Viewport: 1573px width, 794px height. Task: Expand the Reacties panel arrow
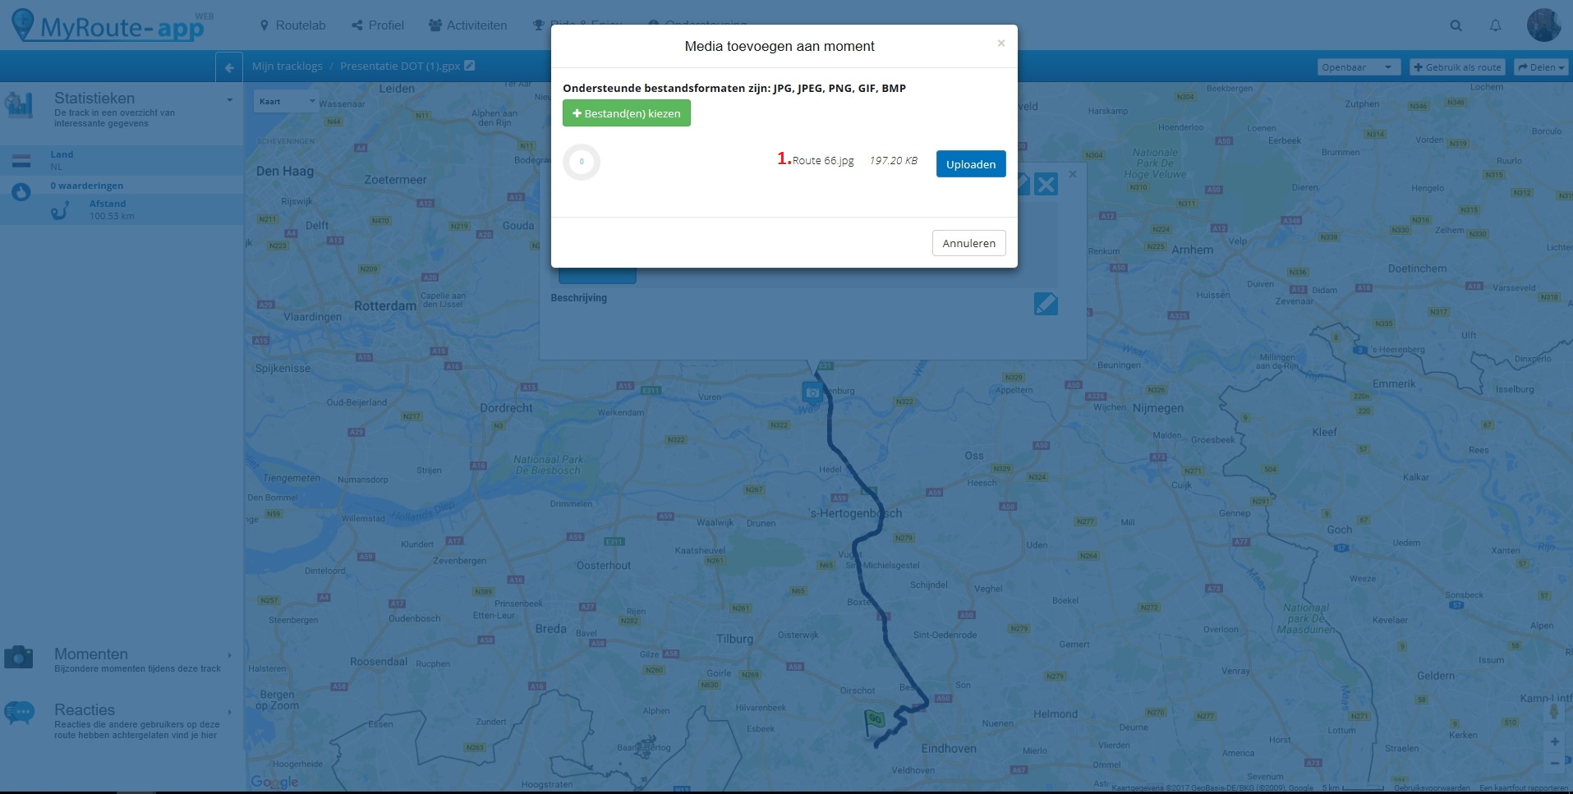229,711
